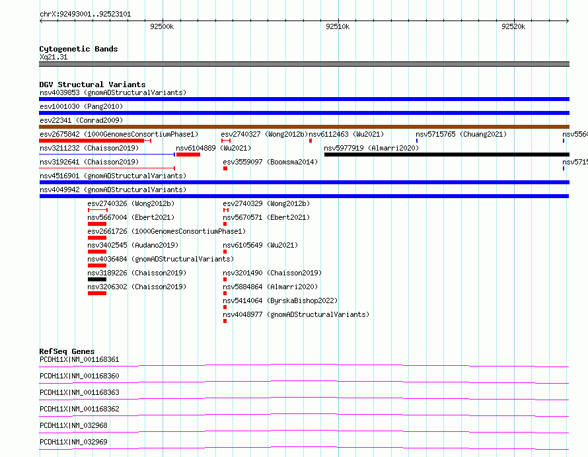Click the red bar under nsv5667004
Image resolution: width=588 pixels, height=457 pixels.
[97, 224]
